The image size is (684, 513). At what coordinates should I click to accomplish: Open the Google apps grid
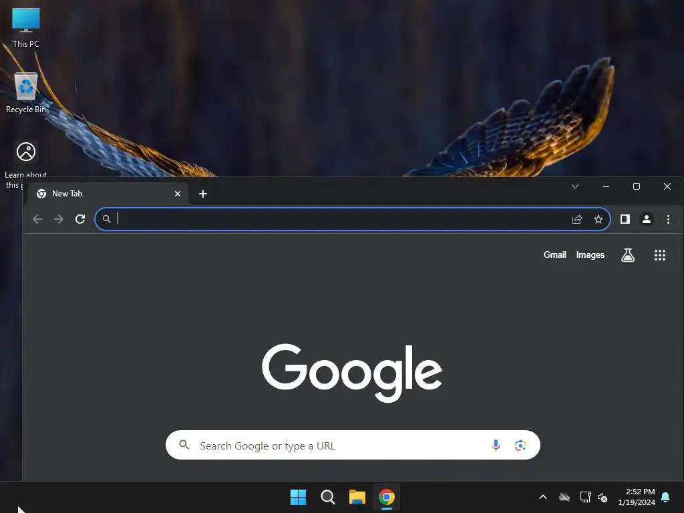click(x=660, y=255)
